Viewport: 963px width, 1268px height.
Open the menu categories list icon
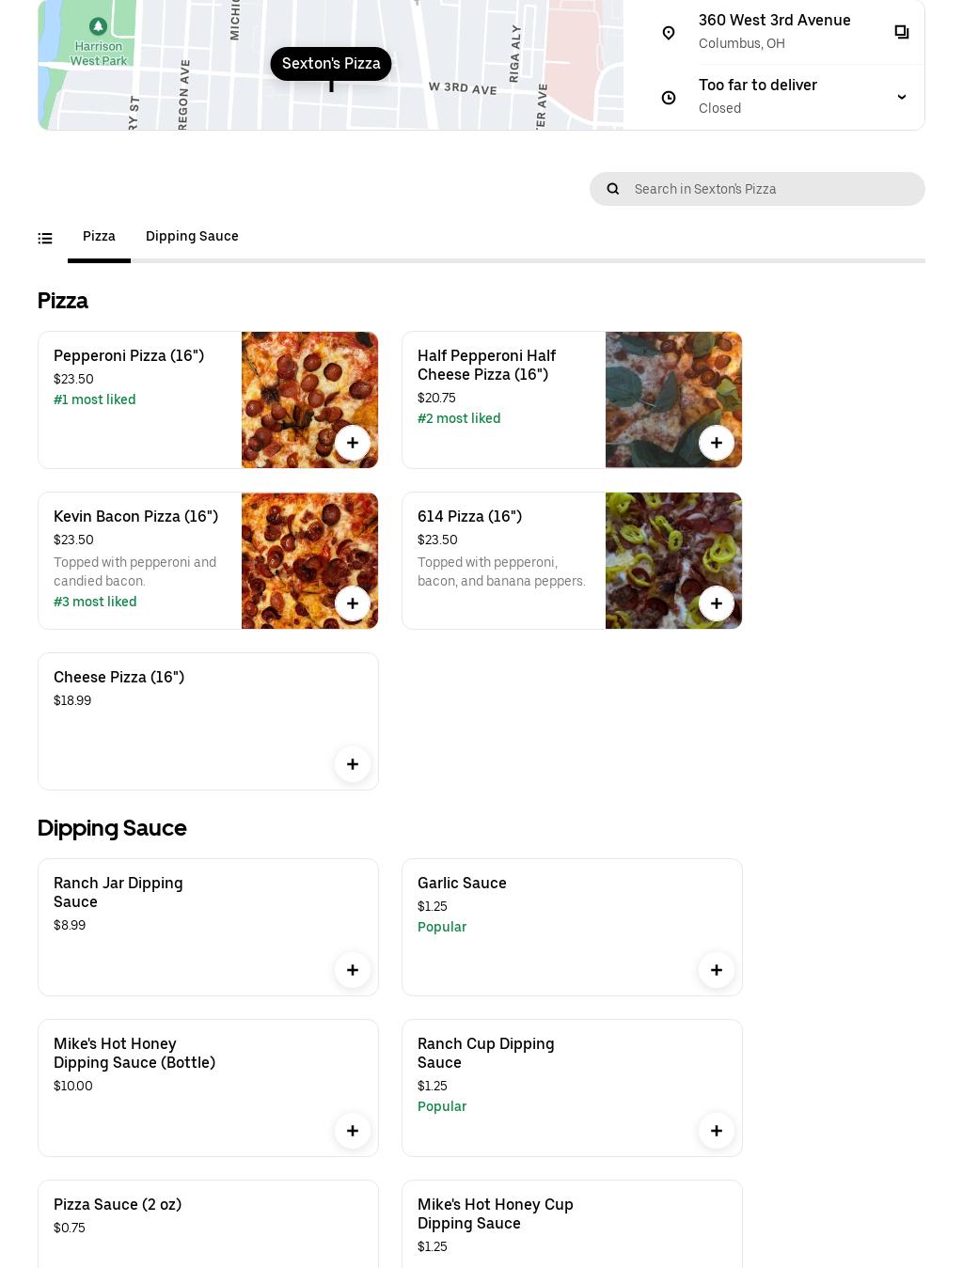(x=45, y=239)
